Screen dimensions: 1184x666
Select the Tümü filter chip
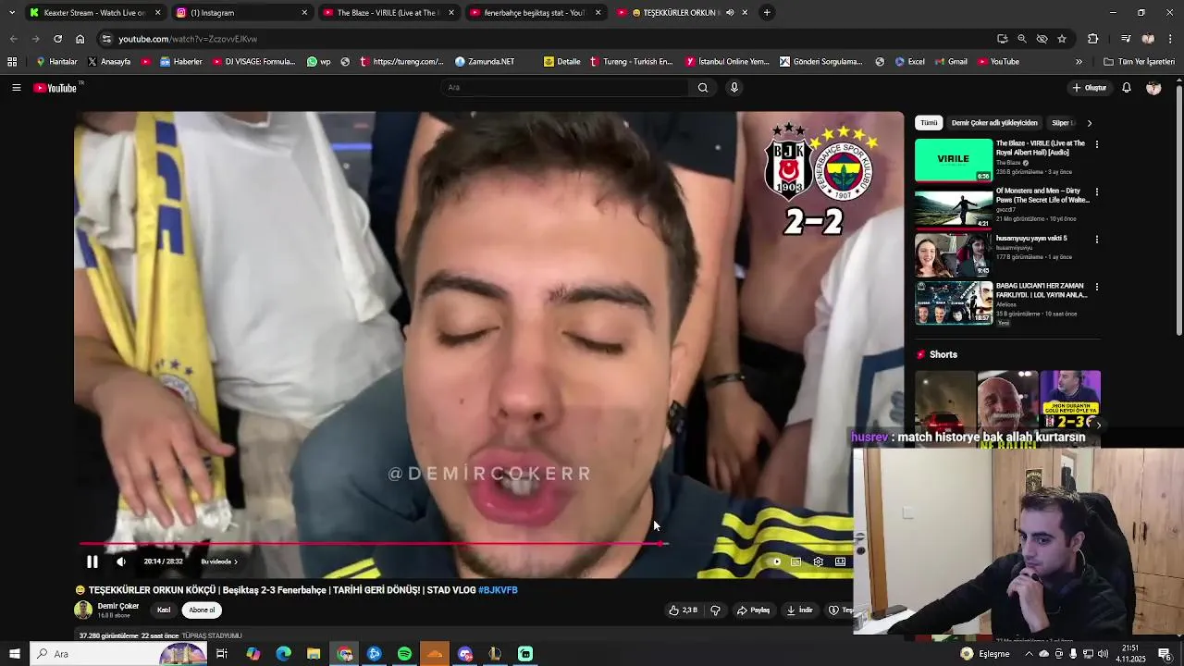[x=929, y=123]
